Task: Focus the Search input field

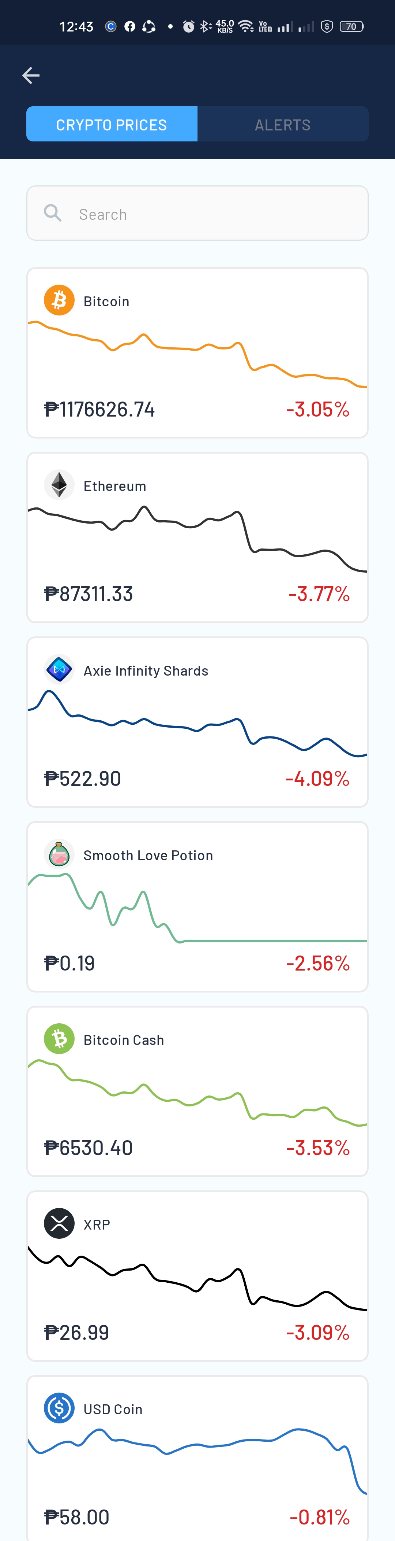Action: tap(197, 213)
